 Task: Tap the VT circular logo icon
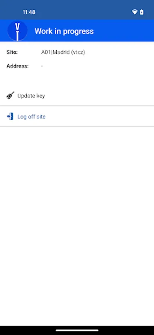(x=17, y=31)
